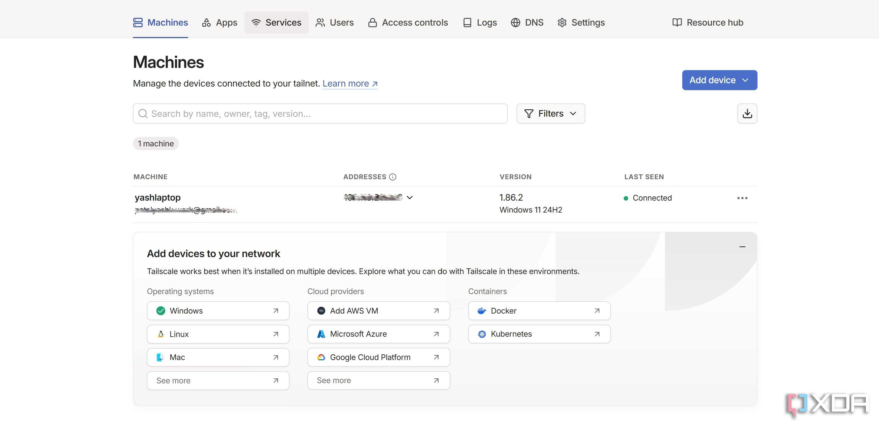Open the Settings tab
This screenshot has height=429, width=879.
click(x=581, y=23)
